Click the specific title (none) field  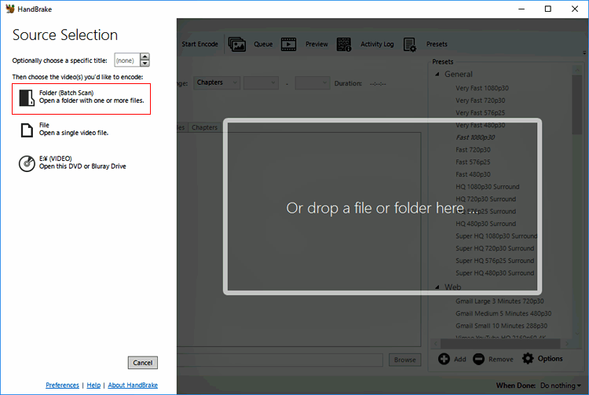[x=127, y=60]
